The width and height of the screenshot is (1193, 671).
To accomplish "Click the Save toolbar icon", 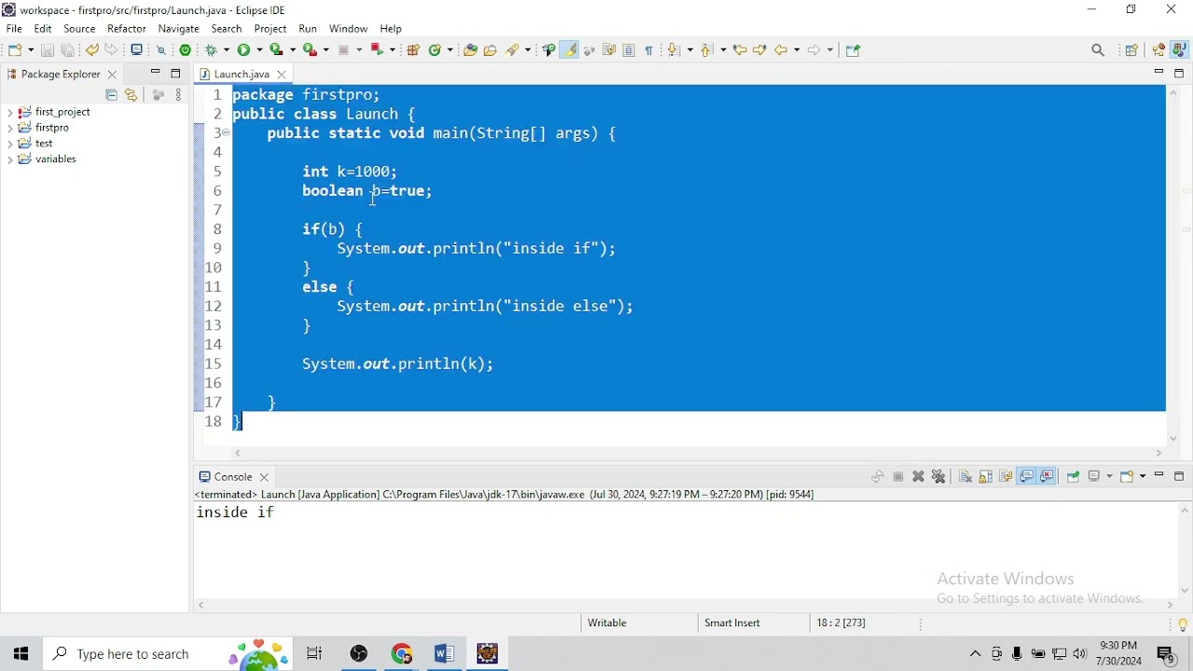I will click(x=48, y=50).
